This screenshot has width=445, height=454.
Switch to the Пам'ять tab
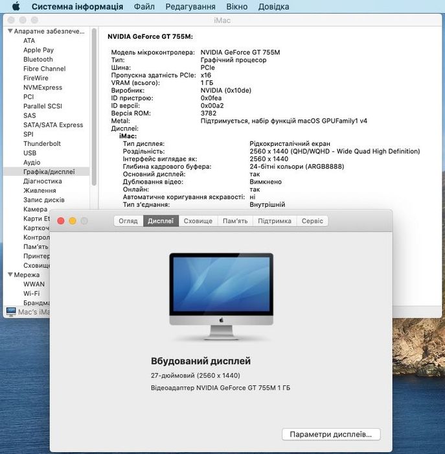click(x=235, y=221)
